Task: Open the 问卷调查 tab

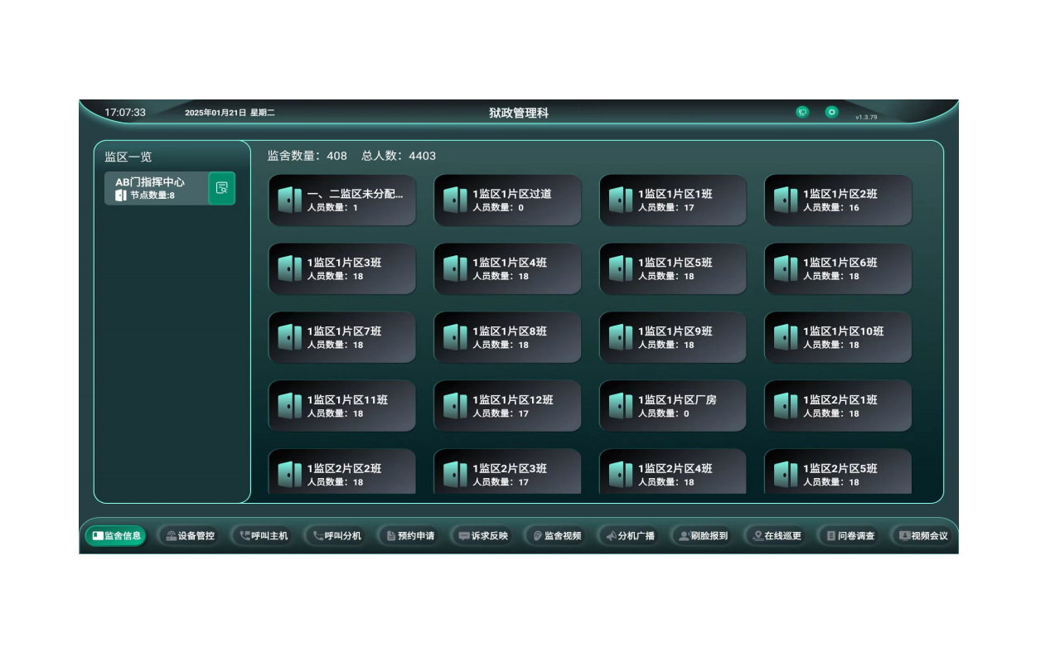Action: click(x=849, y=536)
